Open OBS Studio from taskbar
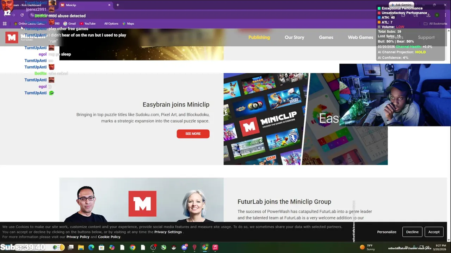 (x=153, y=247)
